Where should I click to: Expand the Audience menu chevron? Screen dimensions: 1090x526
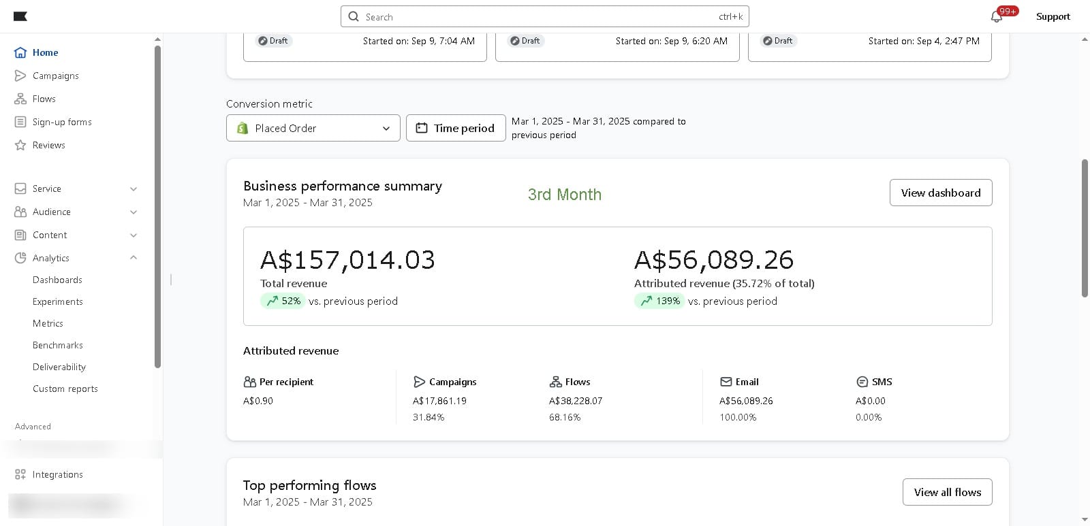pos(134,212)
